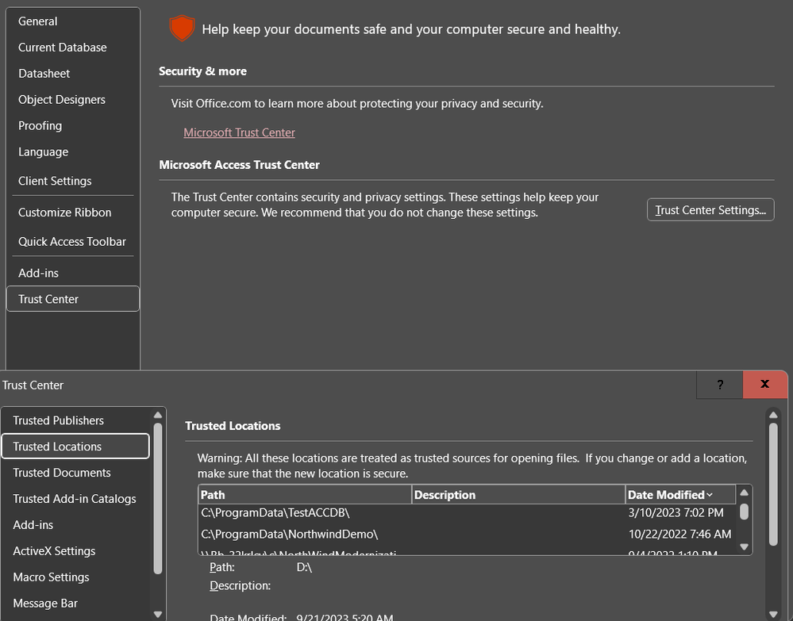The height and width of the screenshot is (621, 793).
Task: Select Client Settings in sidebar
Action: (x=55, y=181)
